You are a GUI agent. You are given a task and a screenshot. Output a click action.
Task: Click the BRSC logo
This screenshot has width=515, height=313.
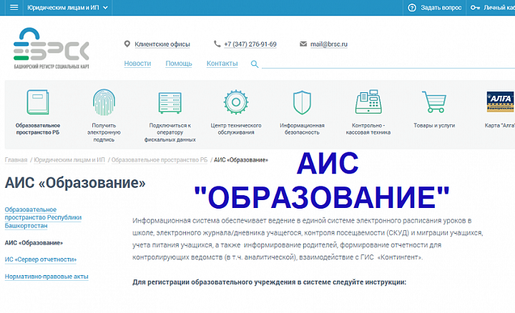pyautogui.click(x=51, y=49)
